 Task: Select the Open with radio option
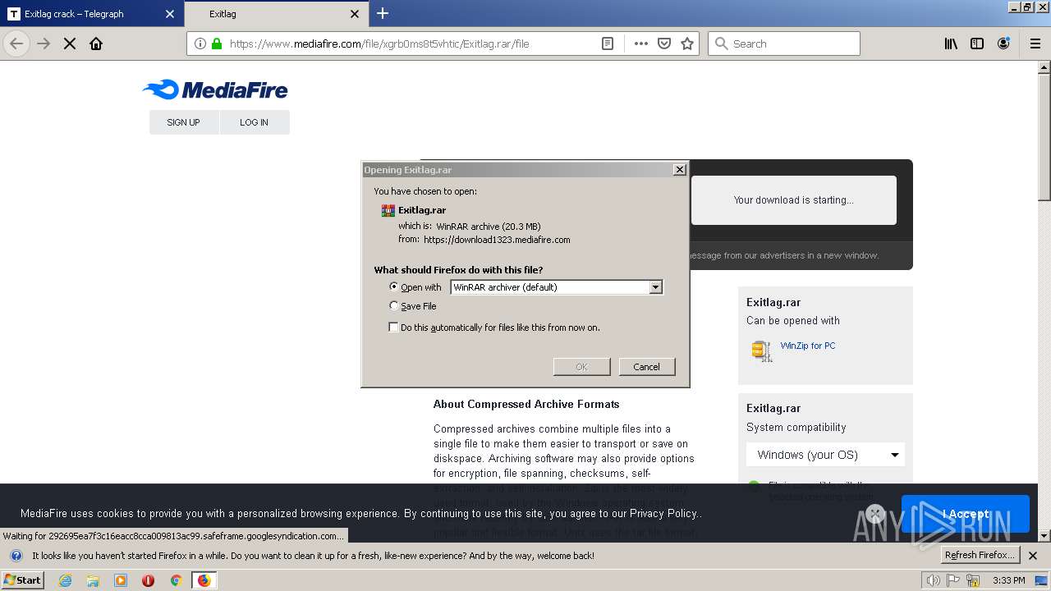point(394,286)
